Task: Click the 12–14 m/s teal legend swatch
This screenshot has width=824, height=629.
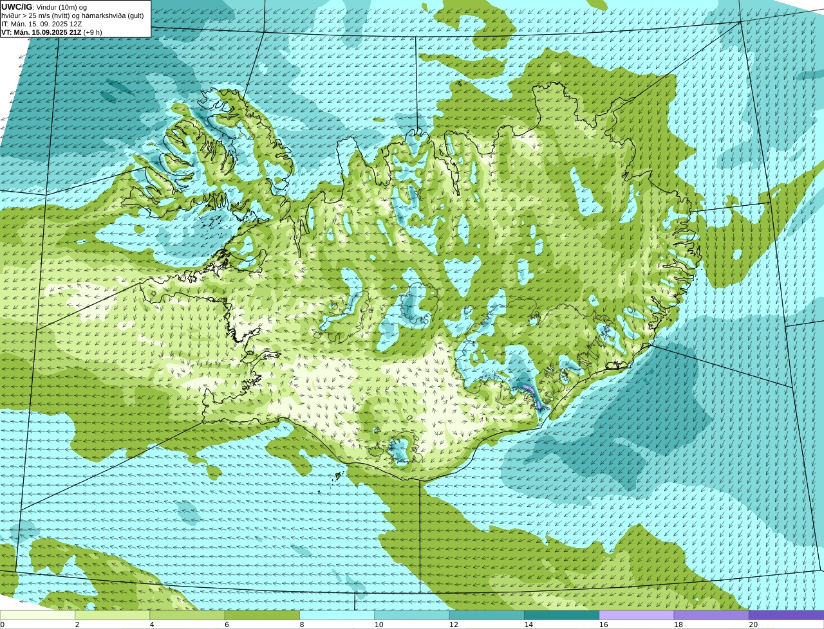Action: tap(487, 615)
